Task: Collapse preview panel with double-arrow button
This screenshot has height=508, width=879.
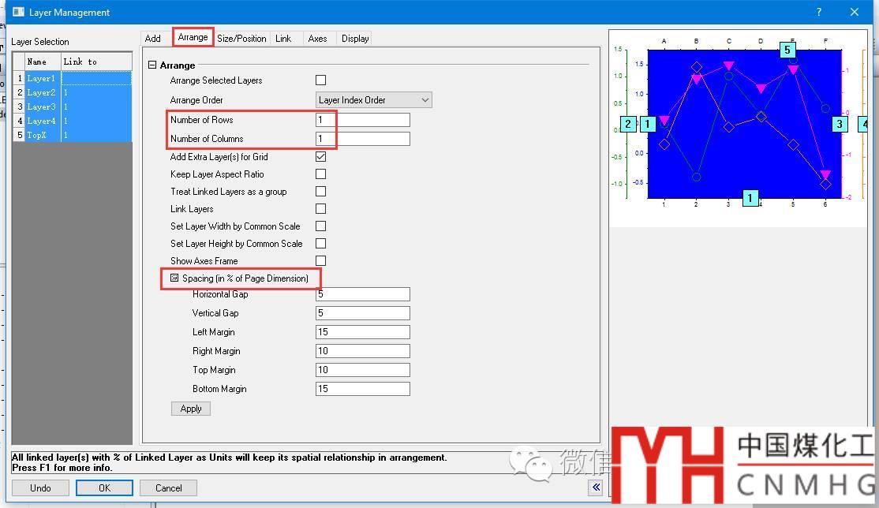Action: coord(596,487)
